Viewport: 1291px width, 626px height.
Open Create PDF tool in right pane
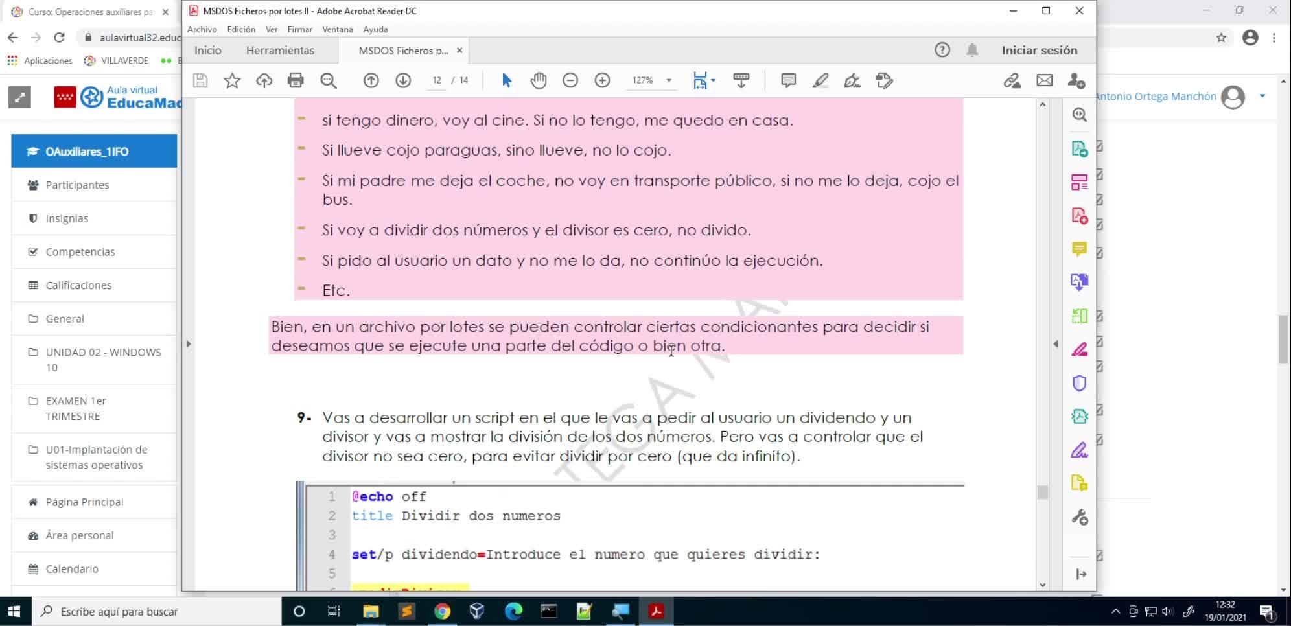(1079, 216)
